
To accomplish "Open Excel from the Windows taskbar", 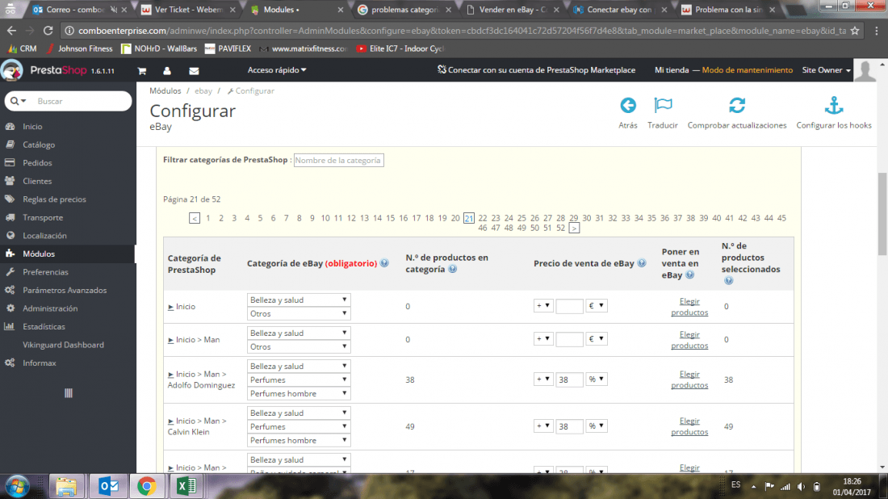I will pos(186,486).
